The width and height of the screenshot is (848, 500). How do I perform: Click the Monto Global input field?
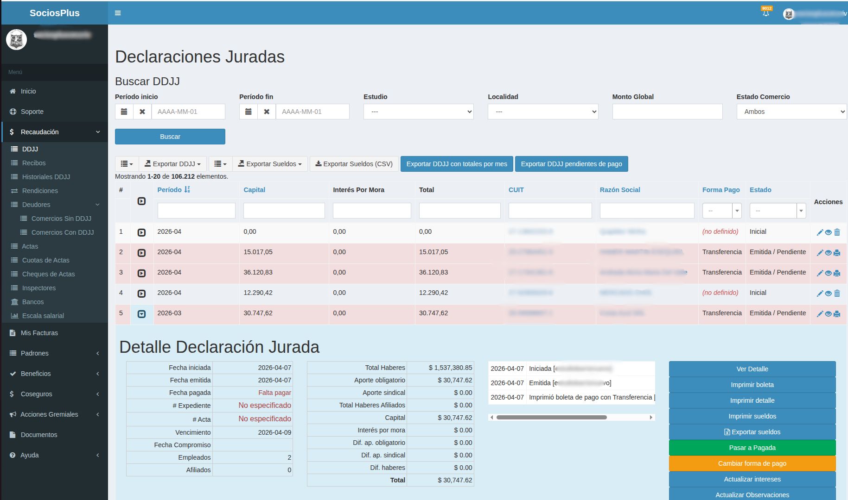[x=667, y=112]
